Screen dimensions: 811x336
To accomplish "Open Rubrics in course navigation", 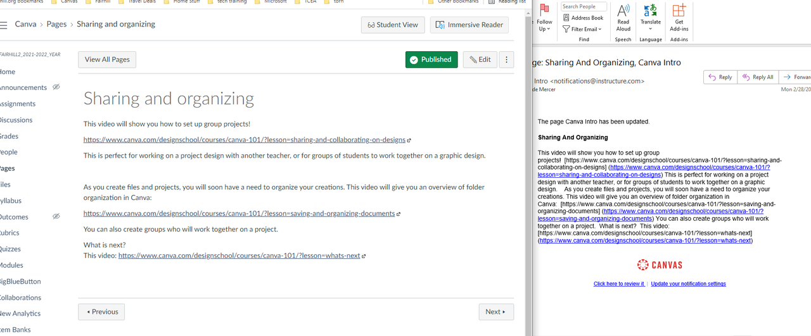I will [x=10, y=233].
